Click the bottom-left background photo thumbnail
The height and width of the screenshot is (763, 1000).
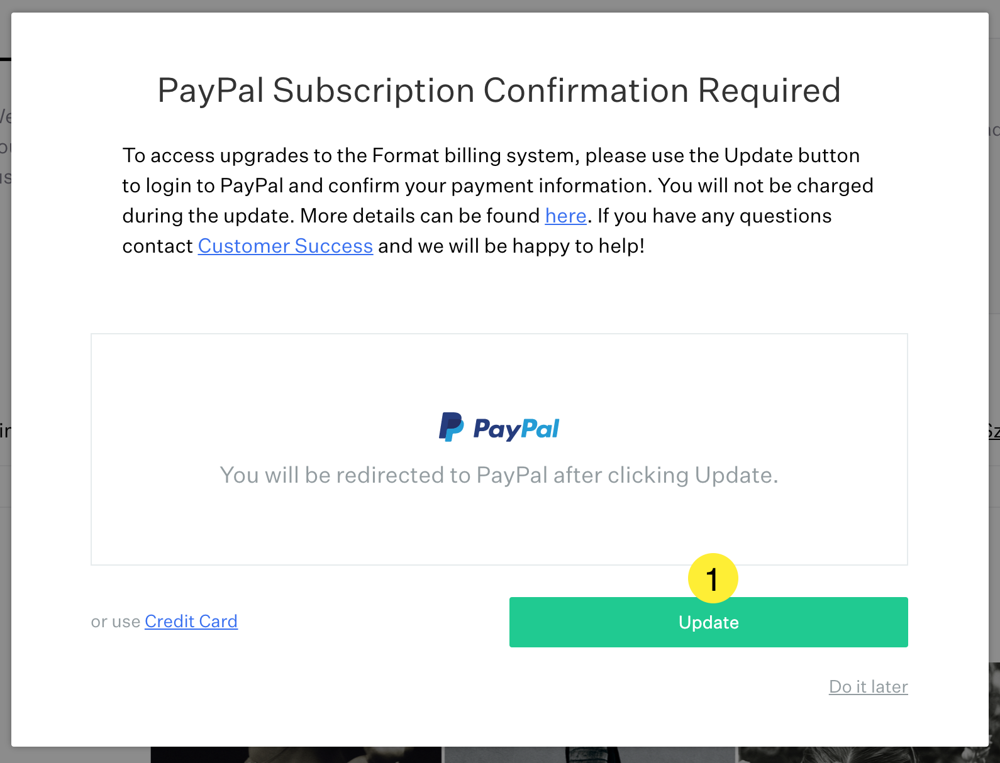coord(296,754)
